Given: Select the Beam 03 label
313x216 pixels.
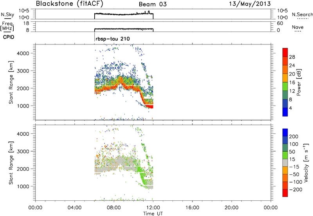Looking at the screenshot, I should click(153, 4).
